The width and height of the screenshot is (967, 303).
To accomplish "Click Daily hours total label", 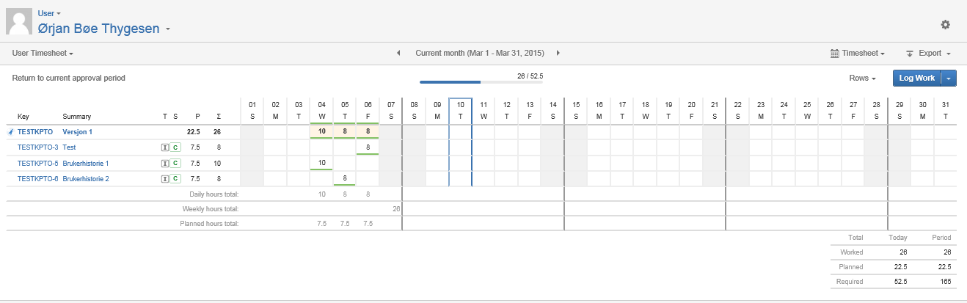I will tap(214, 194).
